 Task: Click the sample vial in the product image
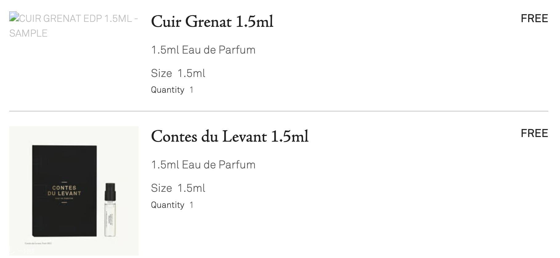[110, 210]
